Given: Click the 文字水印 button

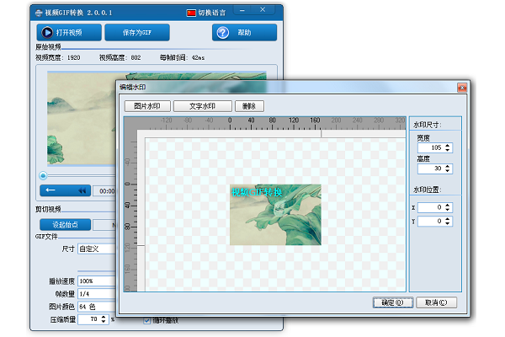Looking at the screenshot, I should [201, 106].
